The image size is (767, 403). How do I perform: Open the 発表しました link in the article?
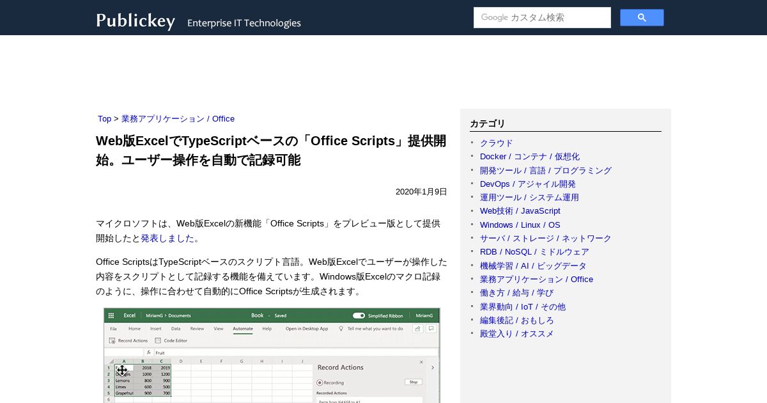pyautogui.click(x=167, y=238)
